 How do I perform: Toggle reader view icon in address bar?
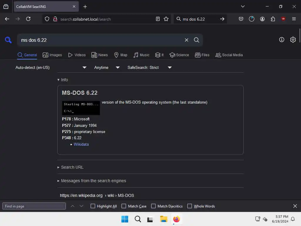(158, 19)
